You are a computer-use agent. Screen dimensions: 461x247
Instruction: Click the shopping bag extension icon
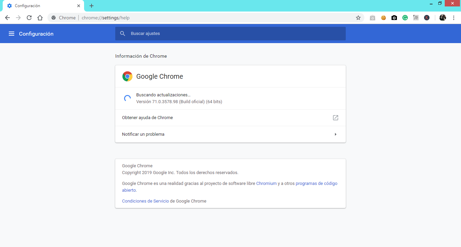[x=373, y=18]
